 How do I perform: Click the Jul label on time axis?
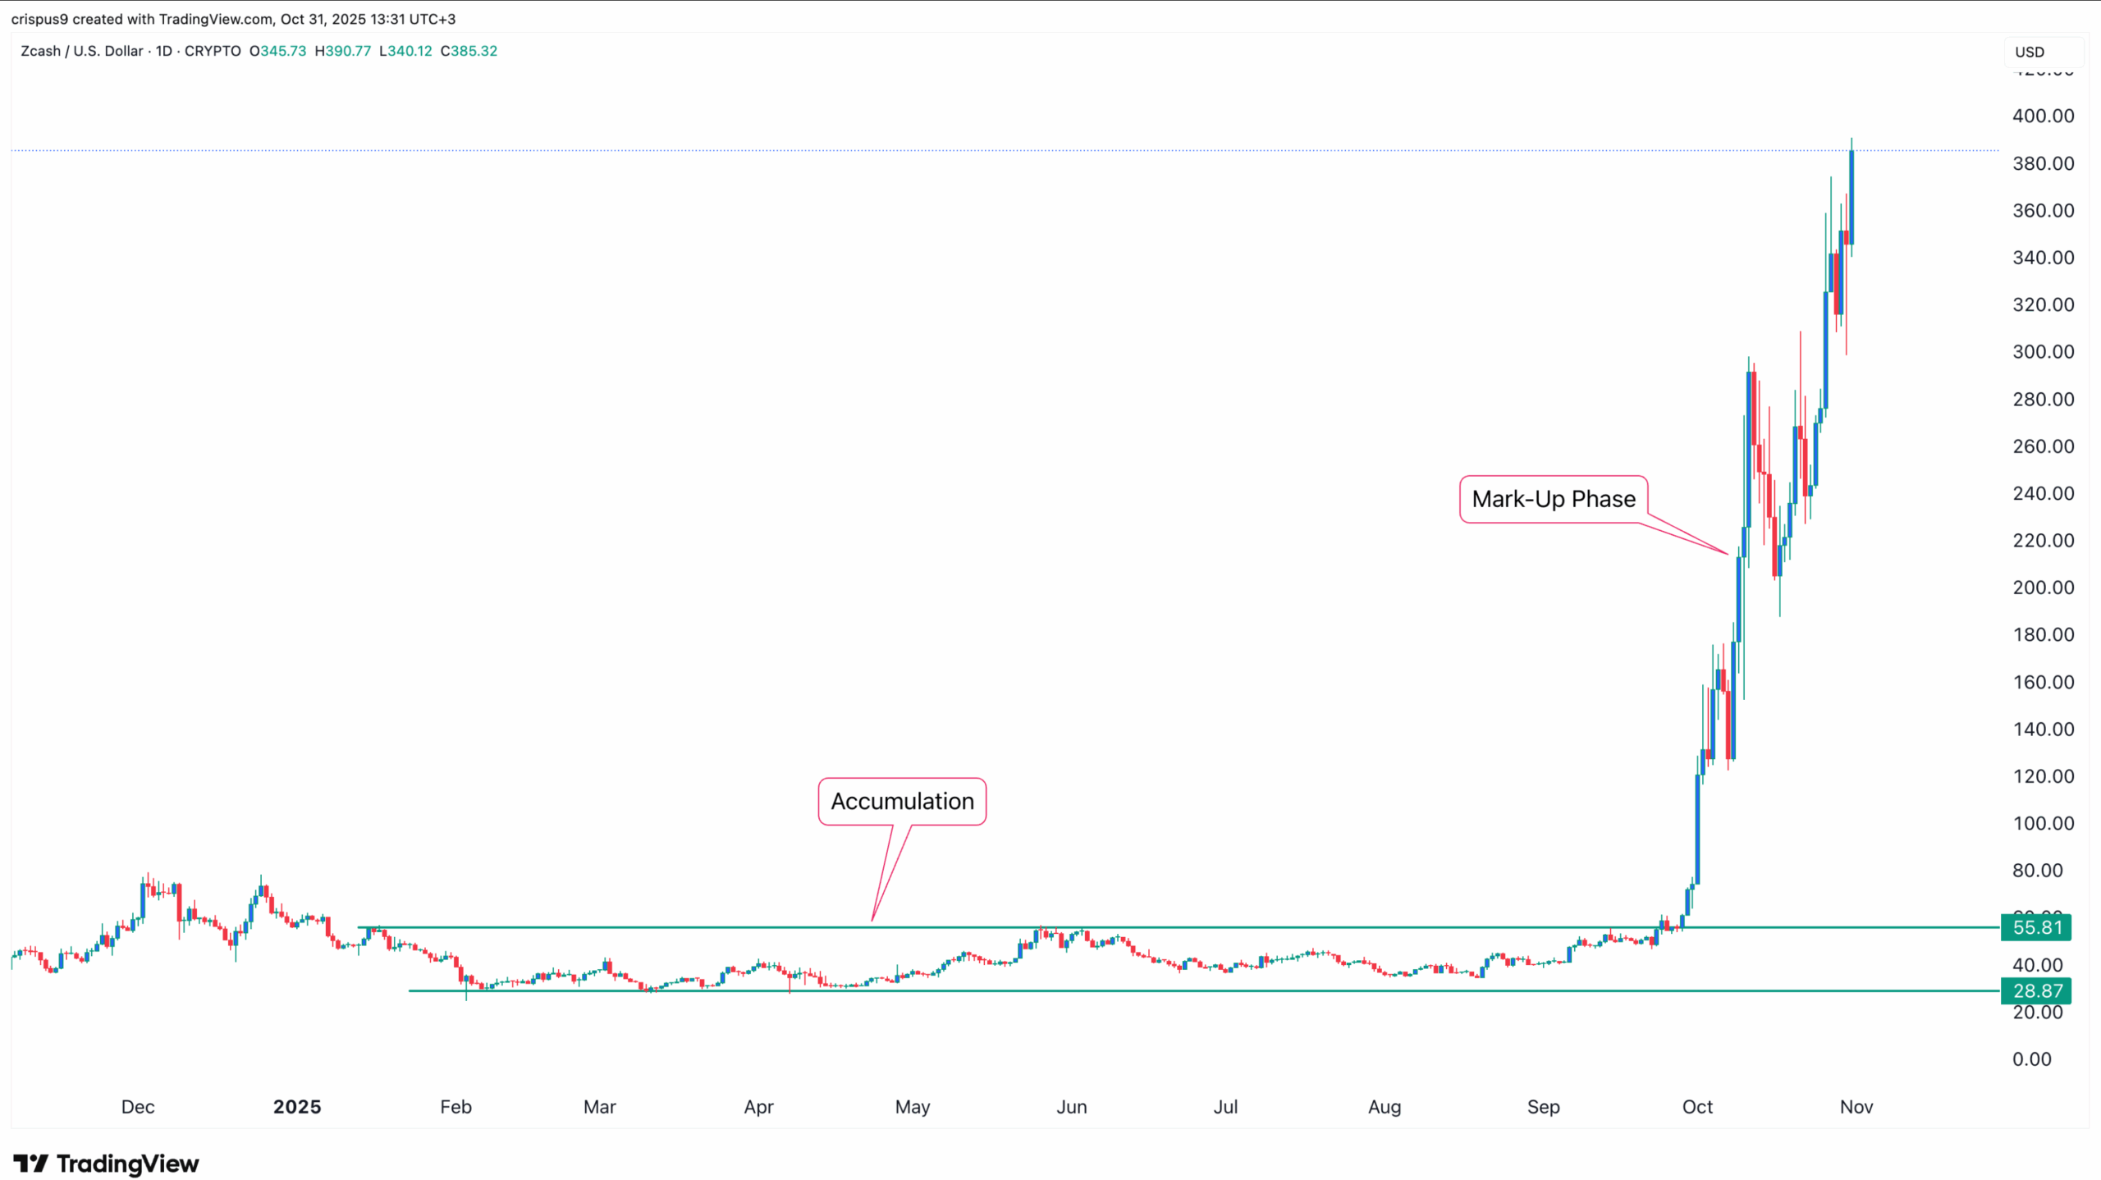tap(1225, 1107)
